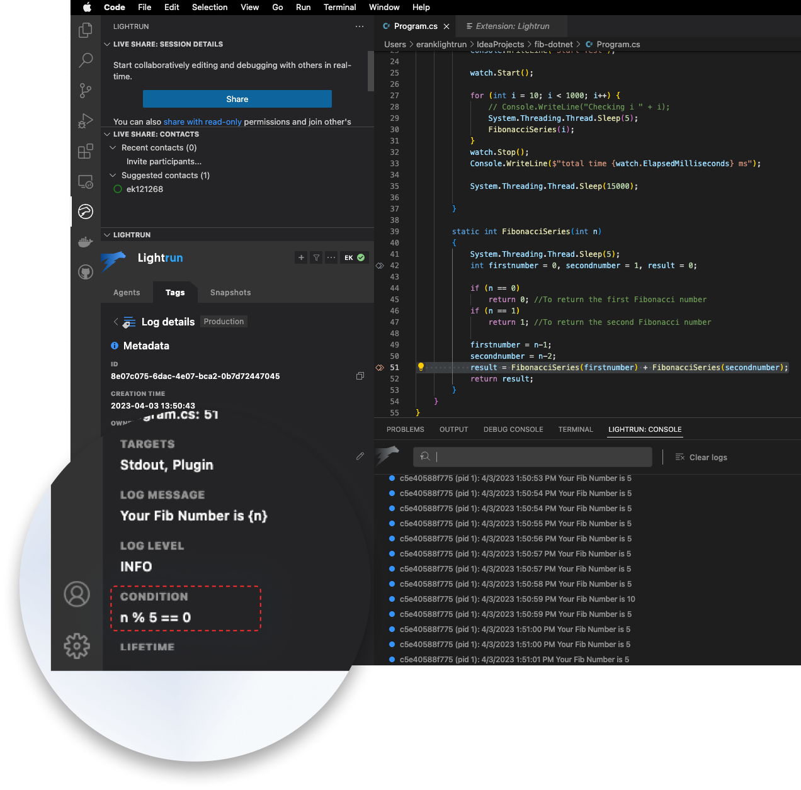
Task: Open the Source Control view
Action: pyautogui.click(x=86, y=91)
